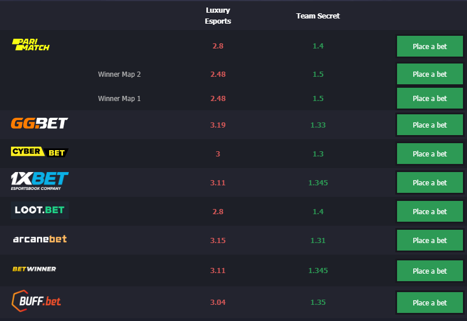
Task: Click LOOT.BET odds 1.4
Action: pos(318,211)
